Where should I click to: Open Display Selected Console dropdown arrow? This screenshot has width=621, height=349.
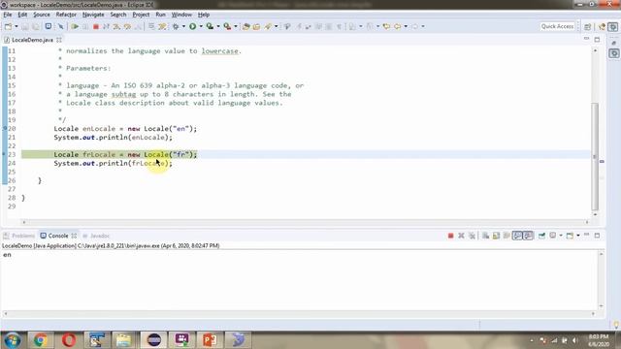coord(561,236)
